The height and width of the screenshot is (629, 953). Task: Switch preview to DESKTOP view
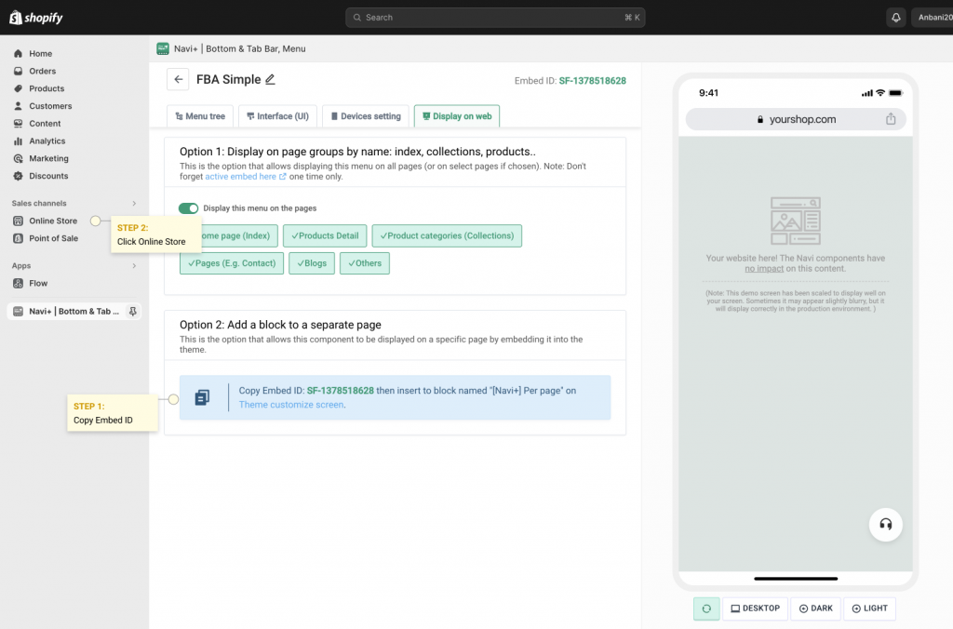755,609
